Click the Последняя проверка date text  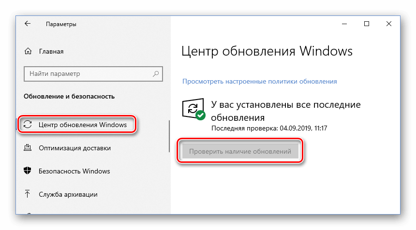click(x=269, y=128)
